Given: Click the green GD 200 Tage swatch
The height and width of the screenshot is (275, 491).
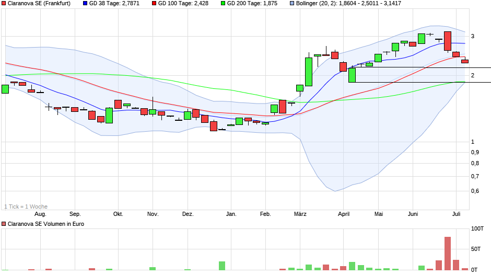Looking at the screenshot, I should coord(223,3).
